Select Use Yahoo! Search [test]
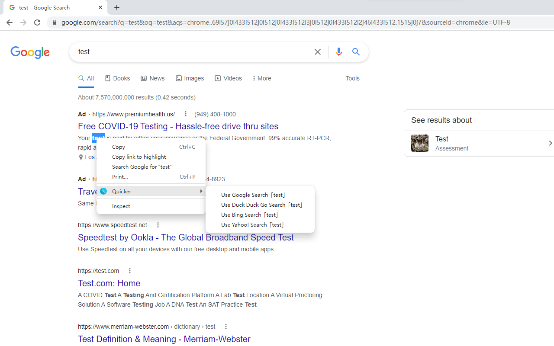The height and width of the screenshot is (346, 554). tap(260, 225)
